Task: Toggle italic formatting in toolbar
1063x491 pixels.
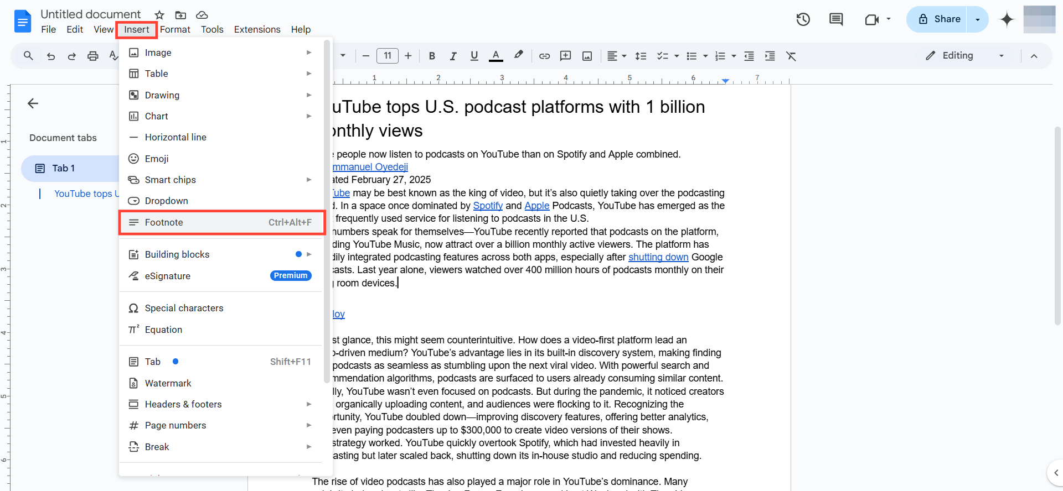Action: point(453,56)
